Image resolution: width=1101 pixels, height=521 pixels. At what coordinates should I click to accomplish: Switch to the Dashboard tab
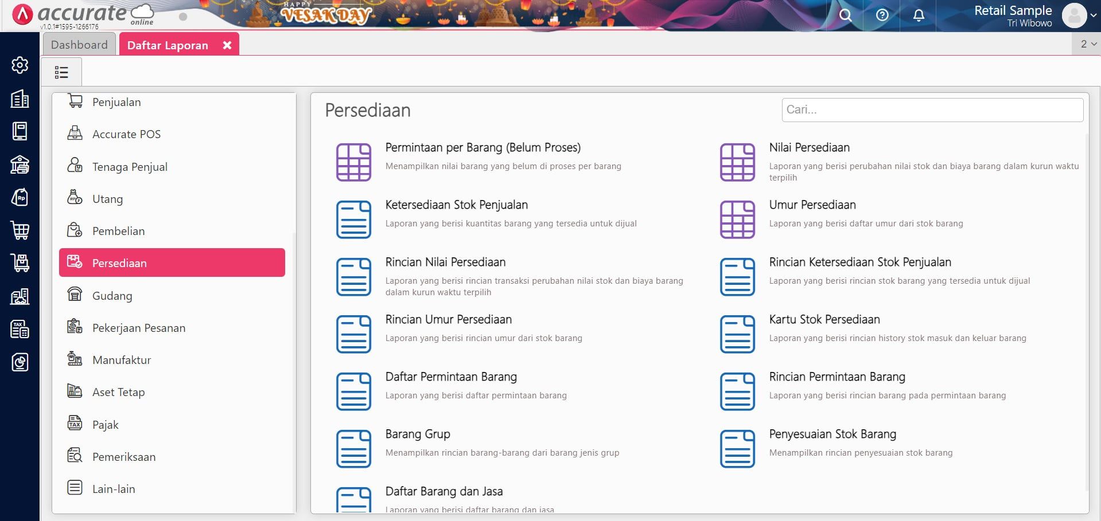pyautogui.click(x=79, y=45)
